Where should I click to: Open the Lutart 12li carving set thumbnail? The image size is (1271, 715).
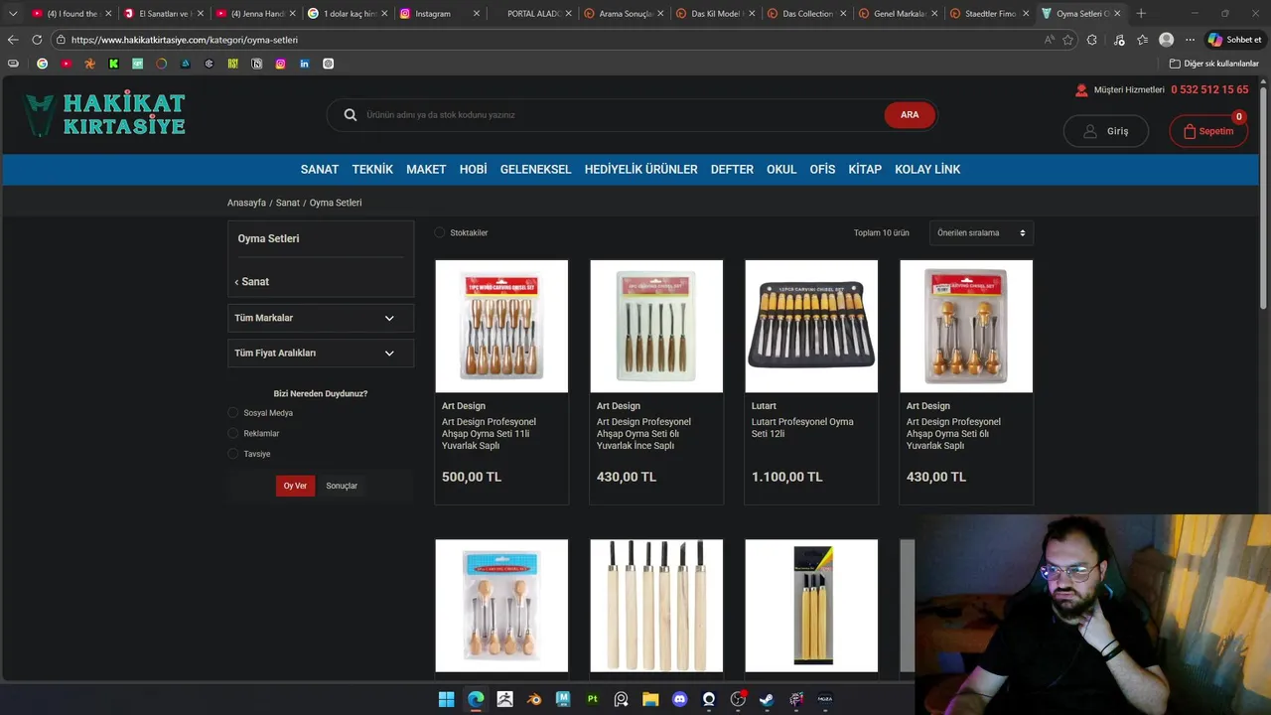coord(811,327)
